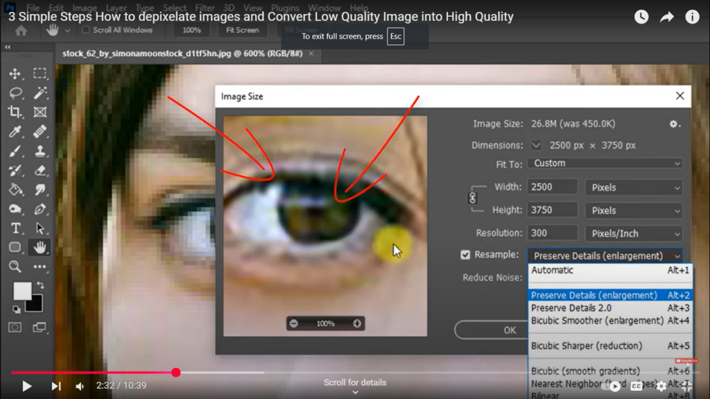Select the Crop tool

(15, 112)
